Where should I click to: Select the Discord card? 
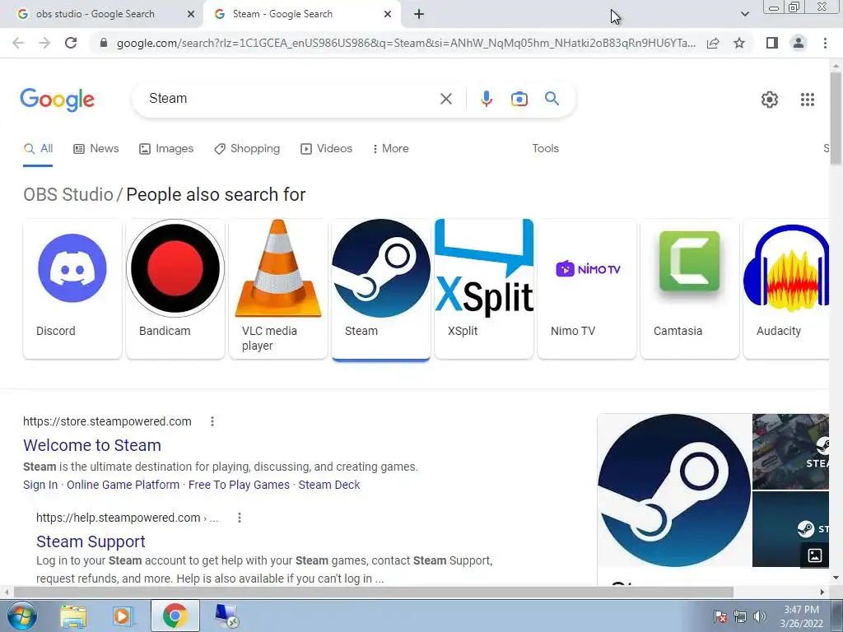click(72, 288)
